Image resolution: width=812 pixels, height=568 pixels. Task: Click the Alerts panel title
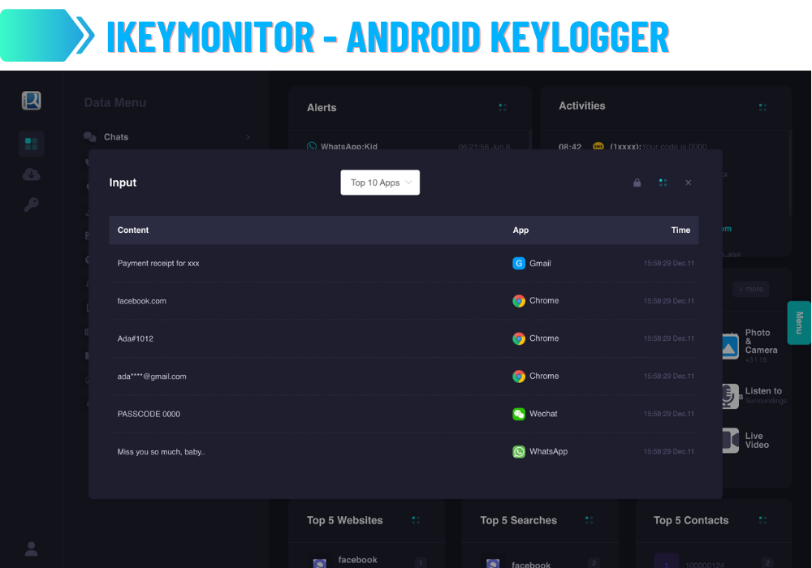pyautogui.click(x=322, y=108)
